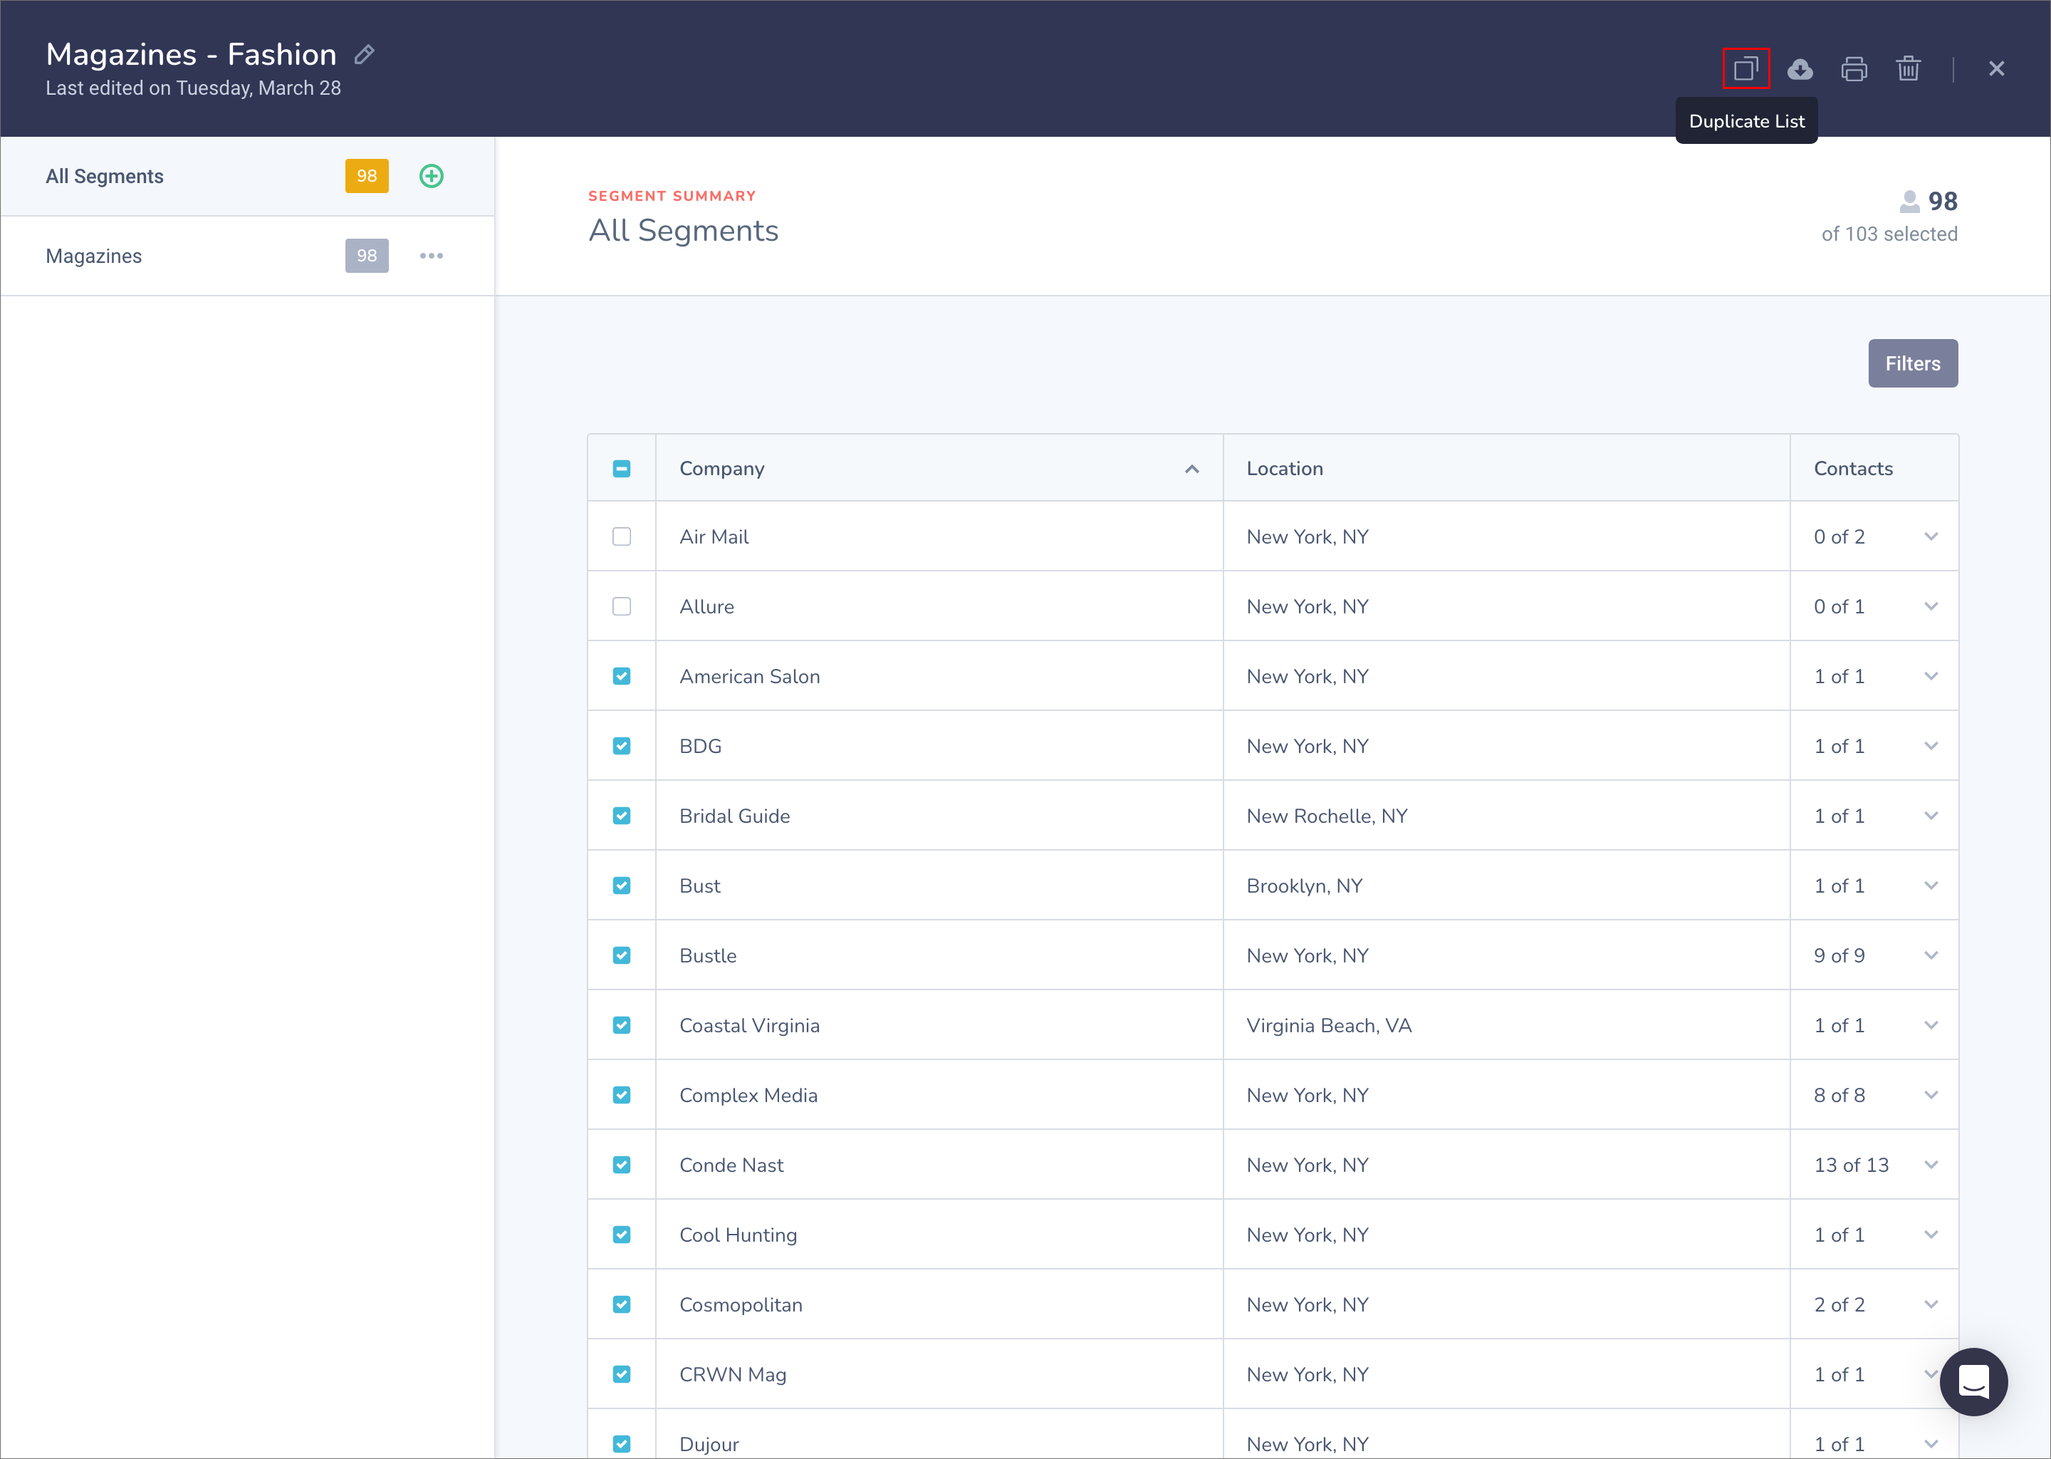Click the Brooklyn, NY location

(1304, 887)
